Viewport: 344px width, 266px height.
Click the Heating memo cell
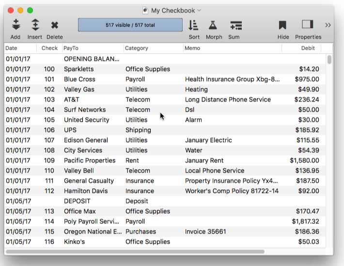[196, 89]
